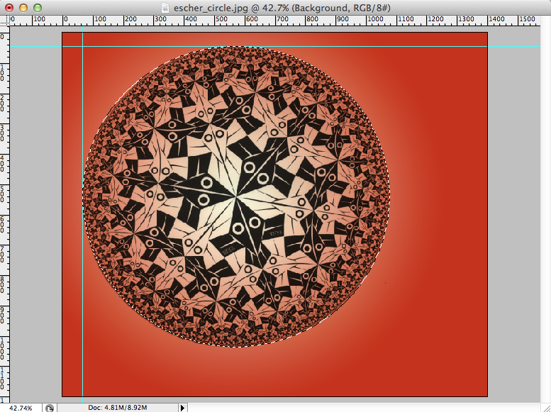Click the escher_circle.jpg document proxy icon
The height and width of the screenshot is (412, 551).
[x=166, y=8]
